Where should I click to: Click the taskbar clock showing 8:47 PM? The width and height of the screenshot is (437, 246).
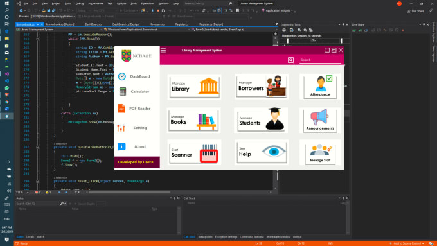click(6, 229)
